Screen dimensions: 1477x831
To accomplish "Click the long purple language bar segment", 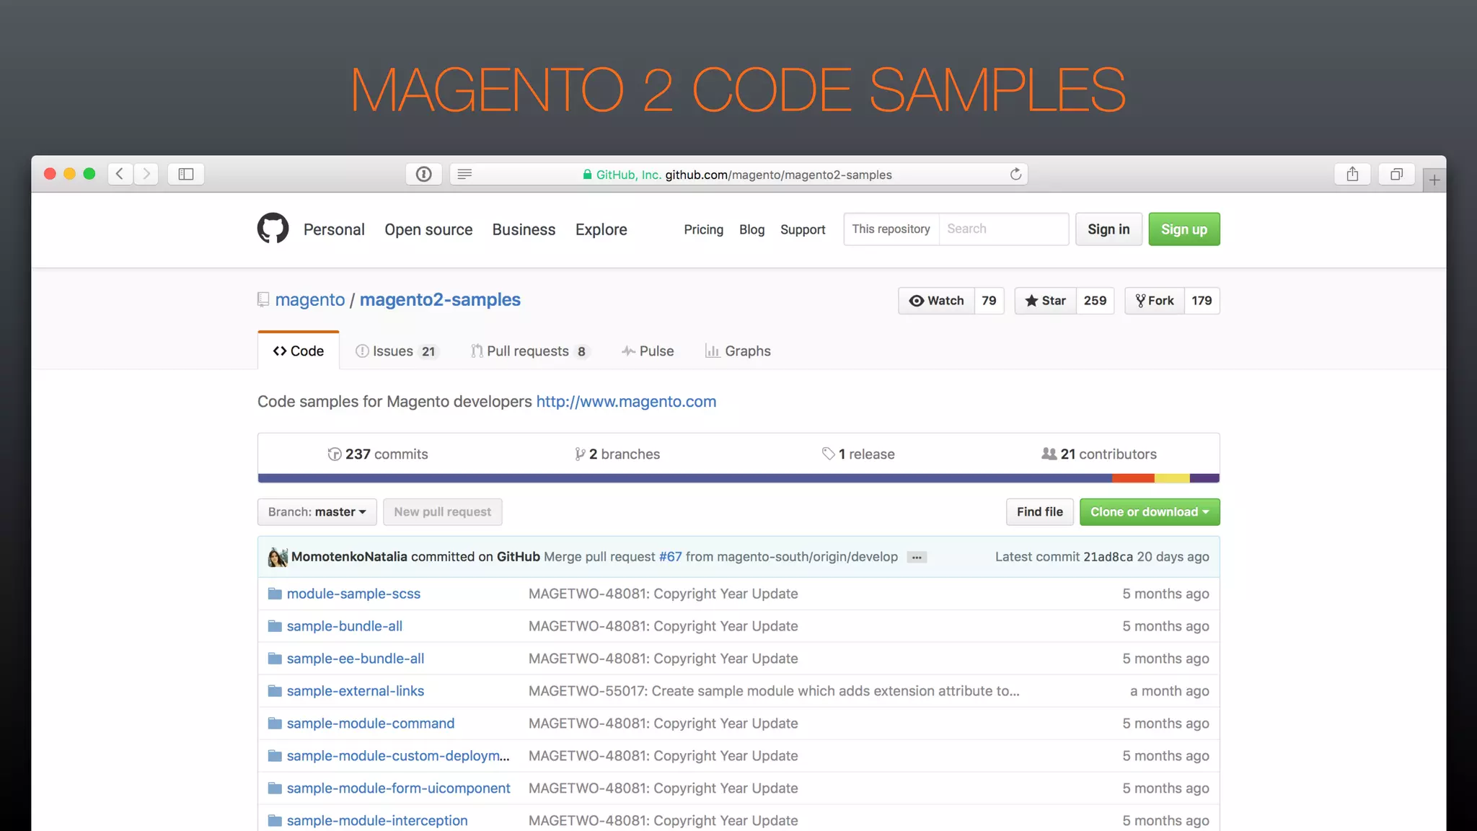I will tap(684, 478).
